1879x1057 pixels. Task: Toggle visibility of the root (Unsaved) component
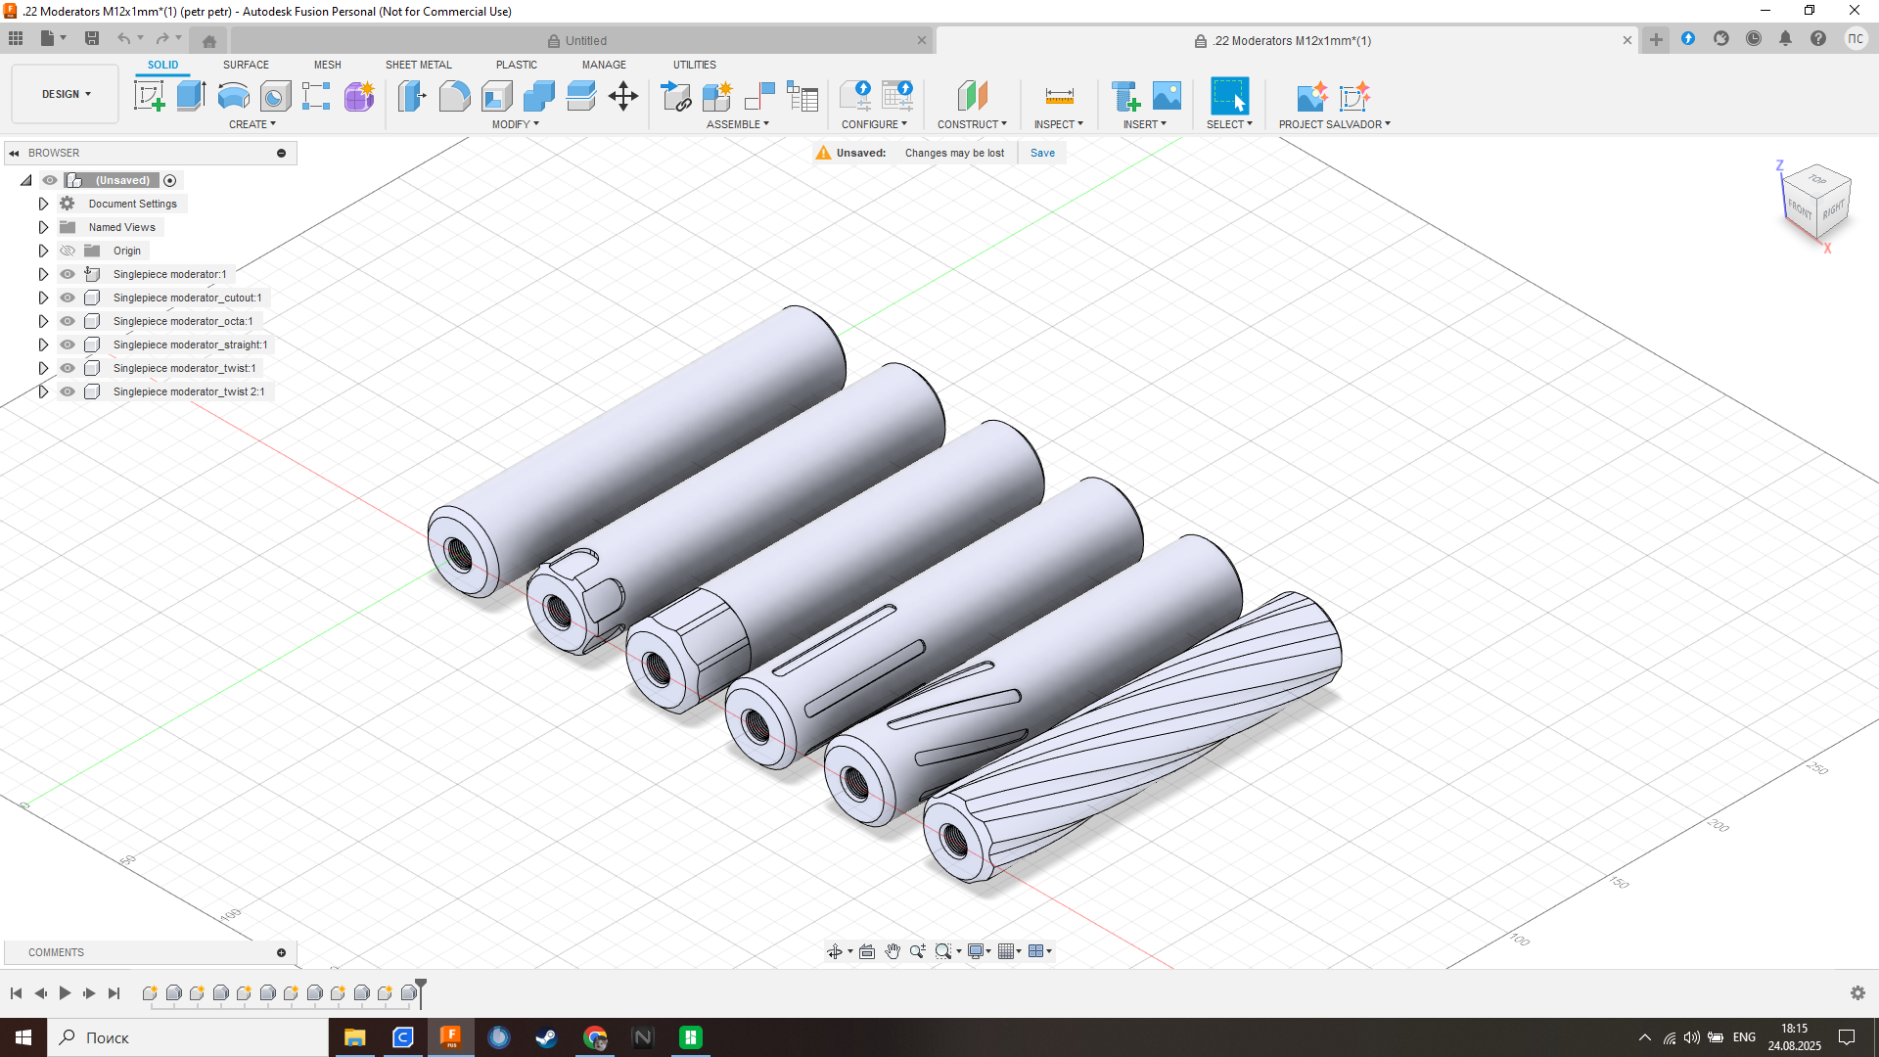coord(50,180)
